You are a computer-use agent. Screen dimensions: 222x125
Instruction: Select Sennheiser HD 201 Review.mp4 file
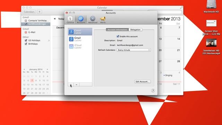click(211, 47)
